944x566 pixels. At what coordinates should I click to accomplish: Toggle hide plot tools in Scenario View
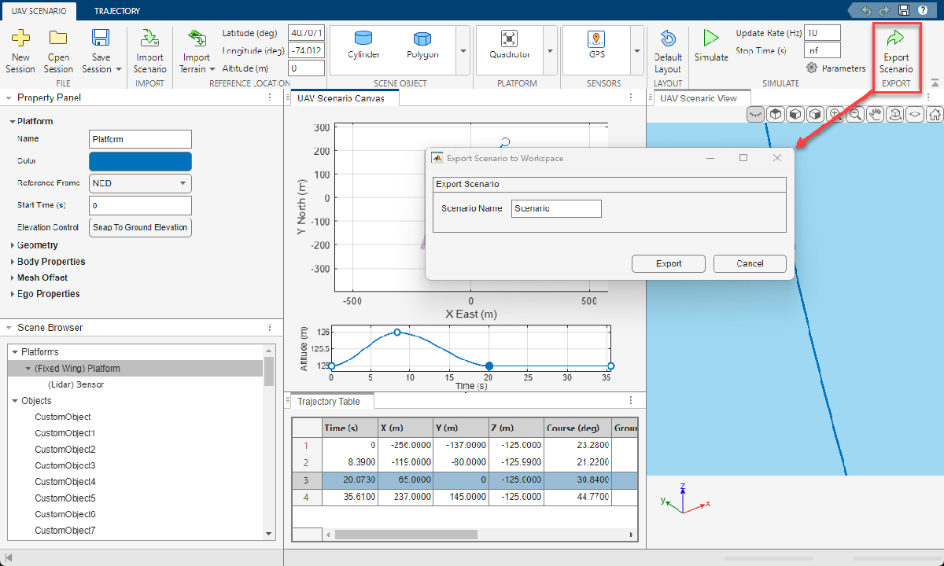click(755, 114)
